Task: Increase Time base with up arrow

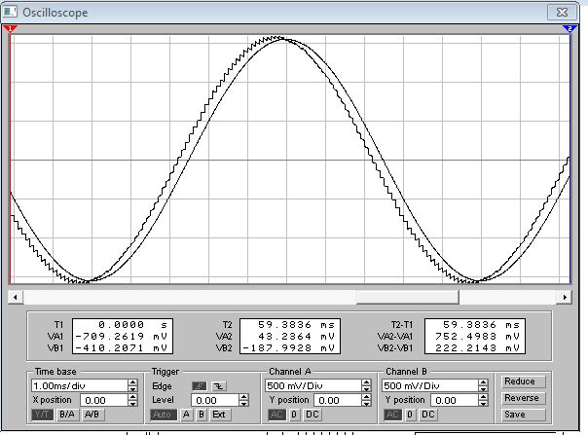Action: [x=132, y=382]
